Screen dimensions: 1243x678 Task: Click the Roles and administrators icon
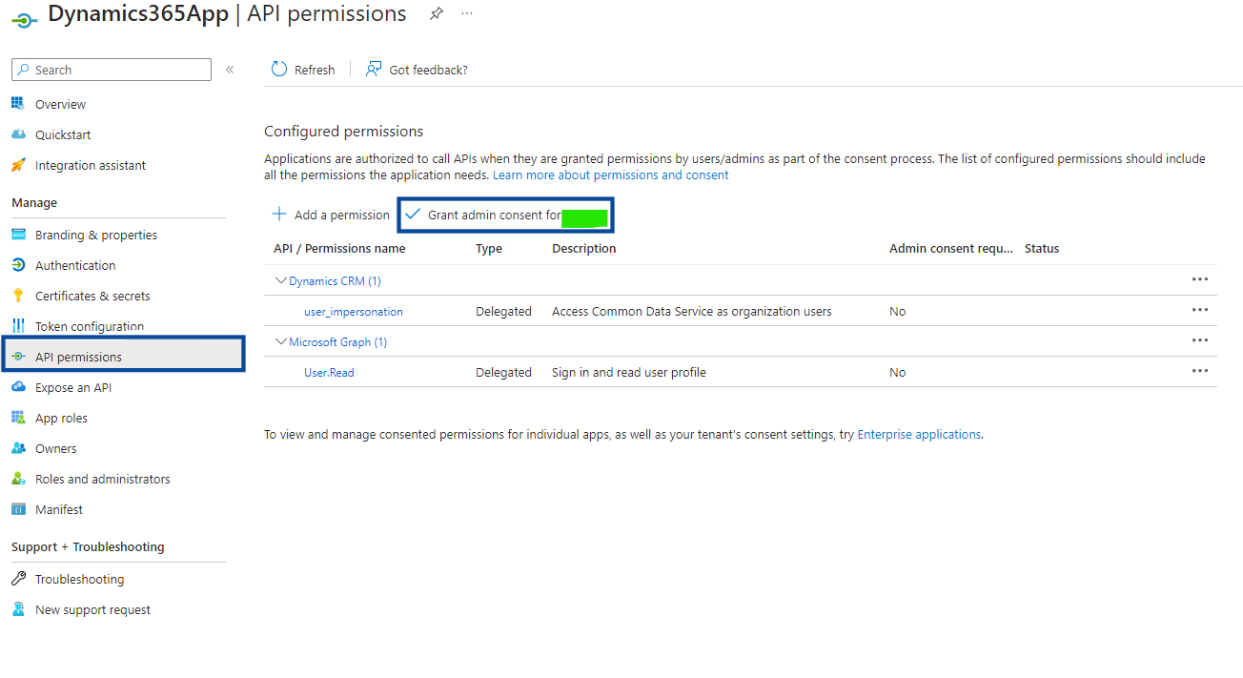pos(18,479)
